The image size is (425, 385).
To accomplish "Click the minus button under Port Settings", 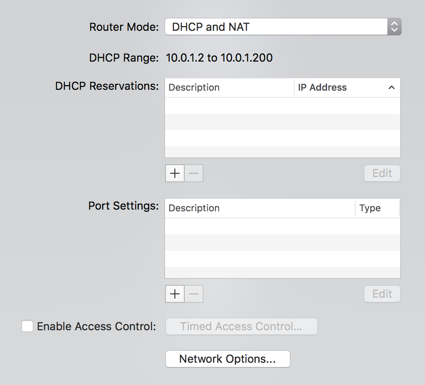I will 194,294.
